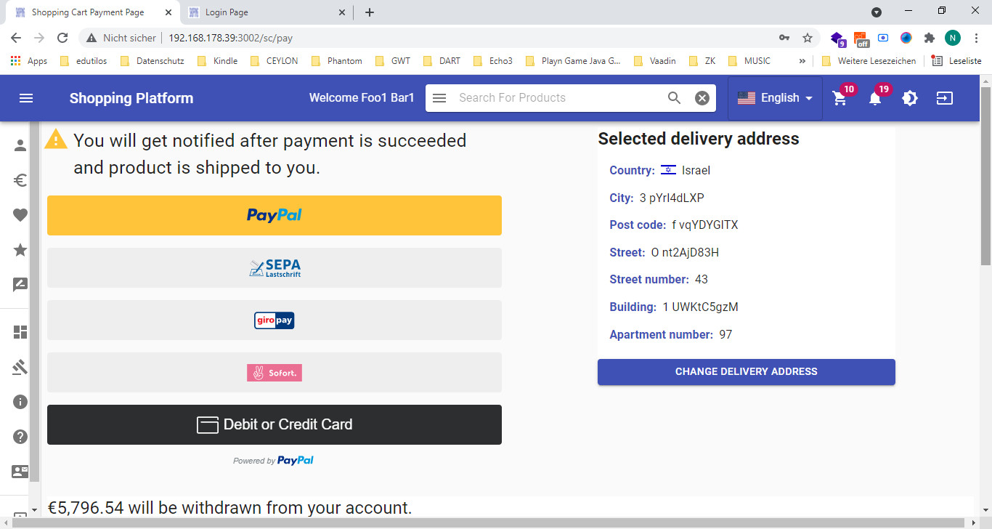Click the euro currency sidebar icon
The height and width of the screenshot is (529, 992).
pos(20,180)
